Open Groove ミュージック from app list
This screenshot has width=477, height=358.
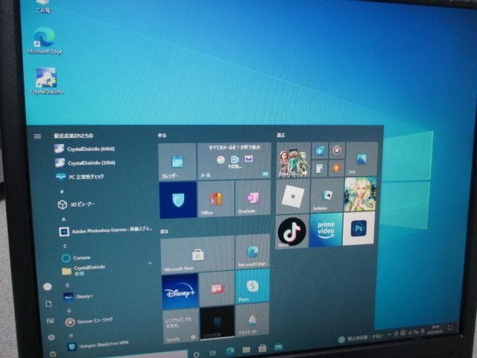coord(89,321)
